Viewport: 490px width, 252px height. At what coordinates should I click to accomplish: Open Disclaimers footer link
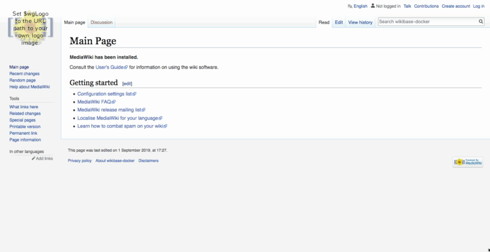tap(148, 161)
